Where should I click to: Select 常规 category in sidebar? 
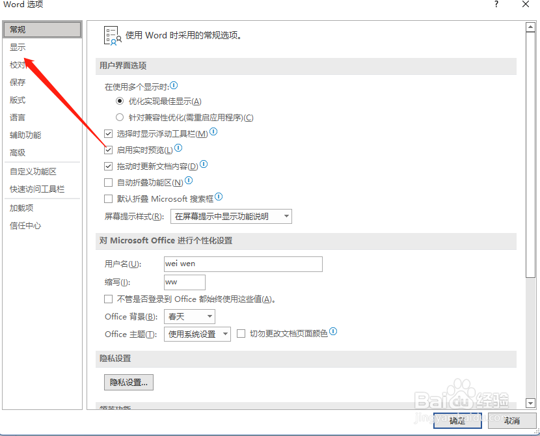click(x=42, y=30)
